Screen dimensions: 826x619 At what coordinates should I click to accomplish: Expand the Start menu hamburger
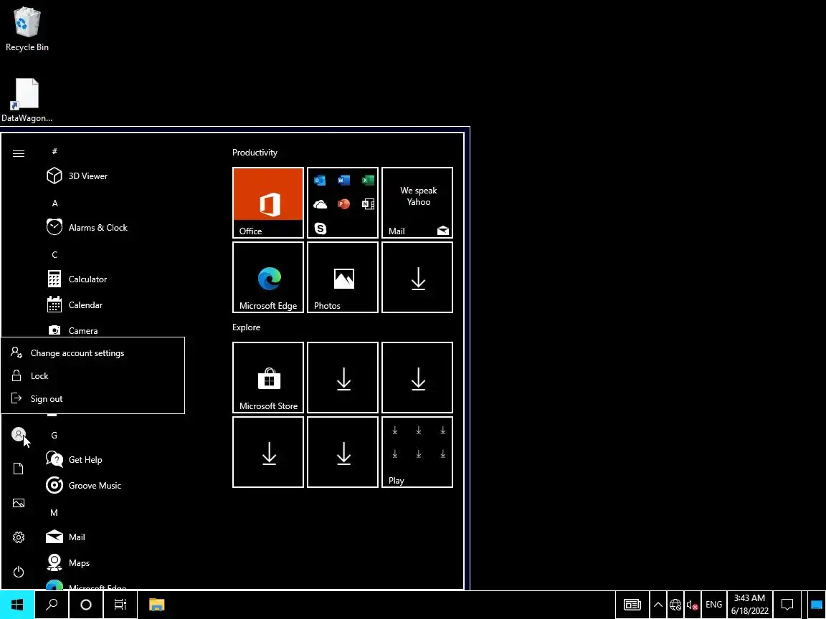tap(19, 154)
